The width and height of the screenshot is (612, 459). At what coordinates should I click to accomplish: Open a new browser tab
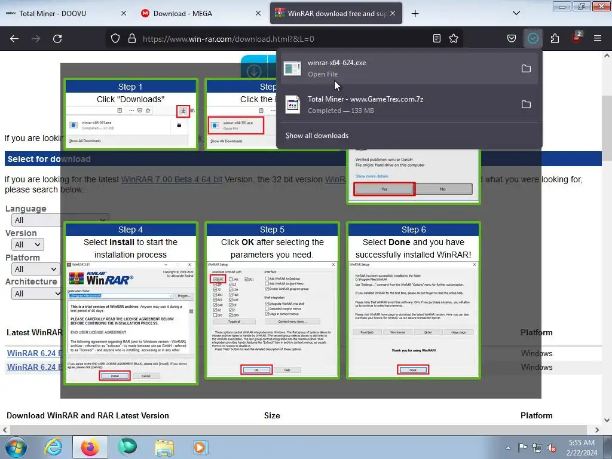415,14
